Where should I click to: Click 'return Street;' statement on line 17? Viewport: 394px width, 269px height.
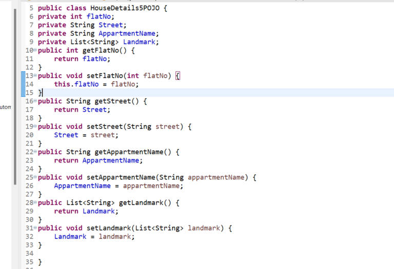point(82,110)
